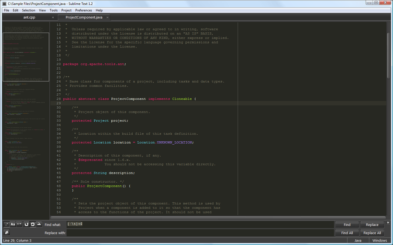Click the Find All button
Screen dimensions: 393x245
click(347, 233)
